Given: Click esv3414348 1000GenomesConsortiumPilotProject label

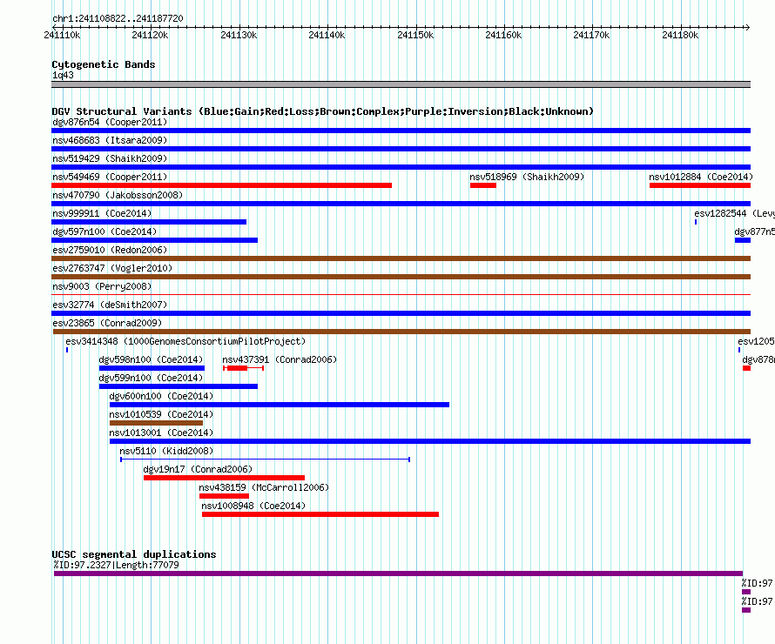Looking at the screenshot, I should (185, 341).
